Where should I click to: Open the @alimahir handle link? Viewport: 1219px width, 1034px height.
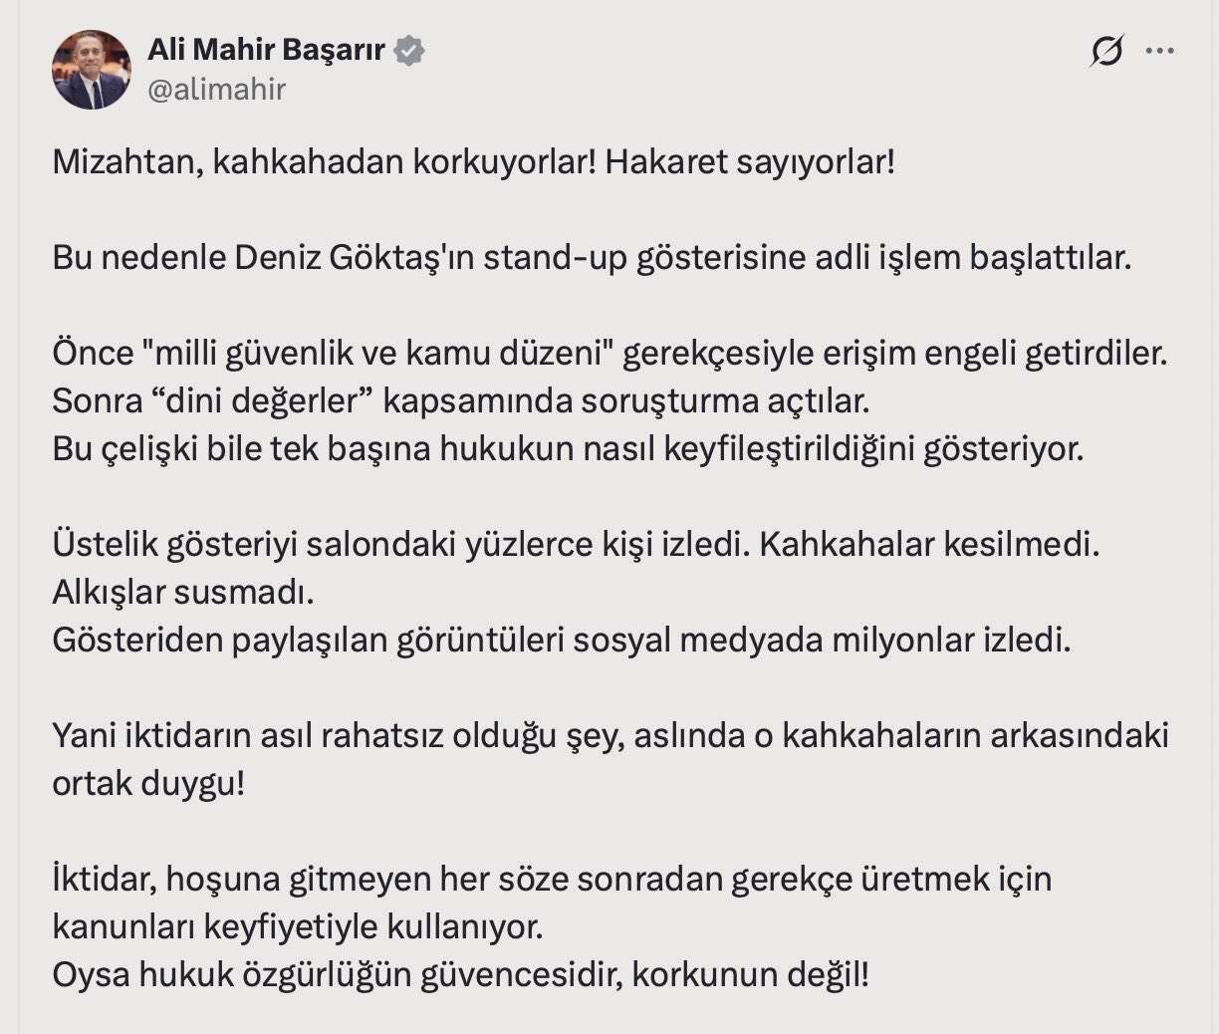pos(216,90)
